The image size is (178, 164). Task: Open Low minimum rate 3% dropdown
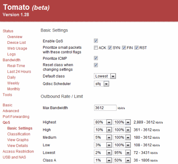103,145
